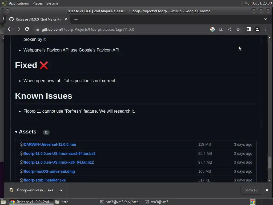Click the forward navigation arrow
The height and width of the screenshot is (205, 273).
tap(18, 29)
